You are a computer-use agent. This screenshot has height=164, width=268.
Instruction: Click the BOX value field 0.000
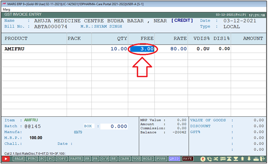114,127
